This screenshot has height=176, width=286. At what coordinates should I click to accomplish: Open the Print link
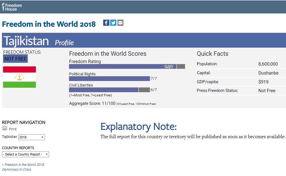(x=13, y=129)
